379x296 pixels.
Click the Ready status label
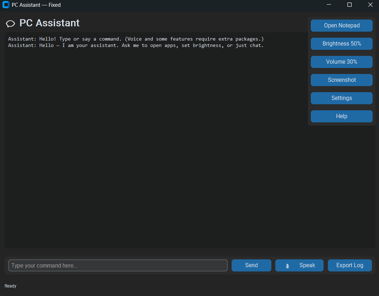click(x=10, y=286)
